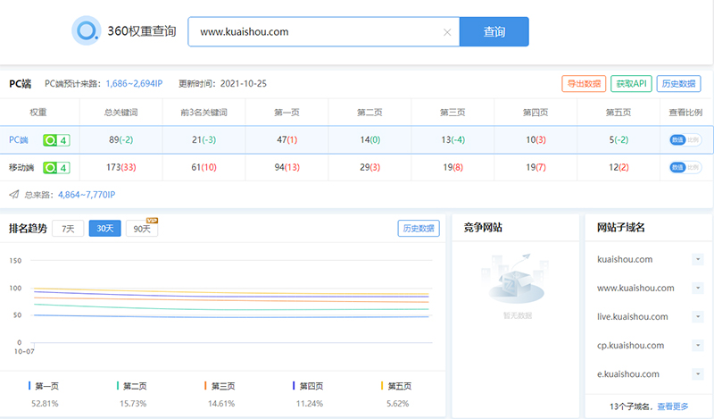Toggle 第二页 legend item in chart
Screen dimensions: 714x419
[131, 386]
